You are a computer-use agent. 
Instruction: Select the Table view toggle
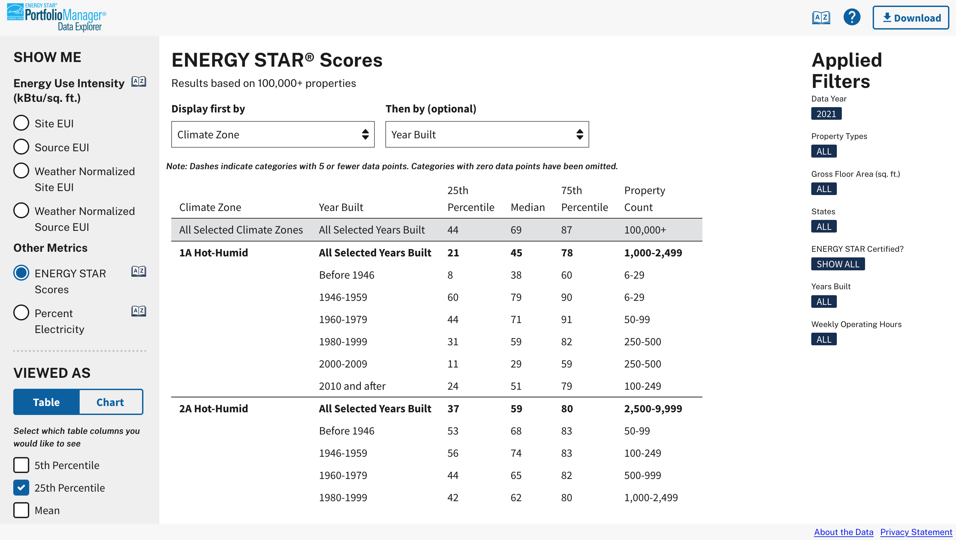(45, 402)
